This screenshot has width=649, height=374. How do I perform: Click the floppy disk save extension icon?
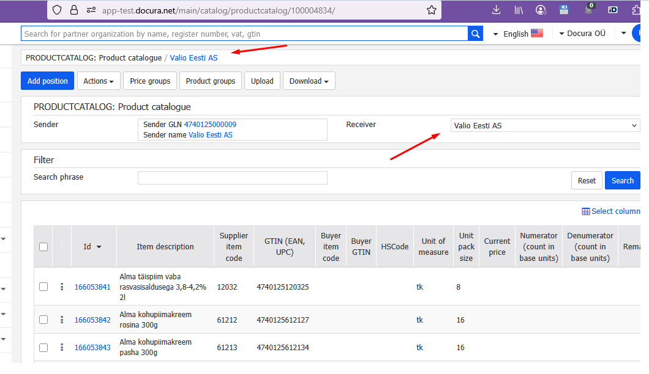[564, 10]
